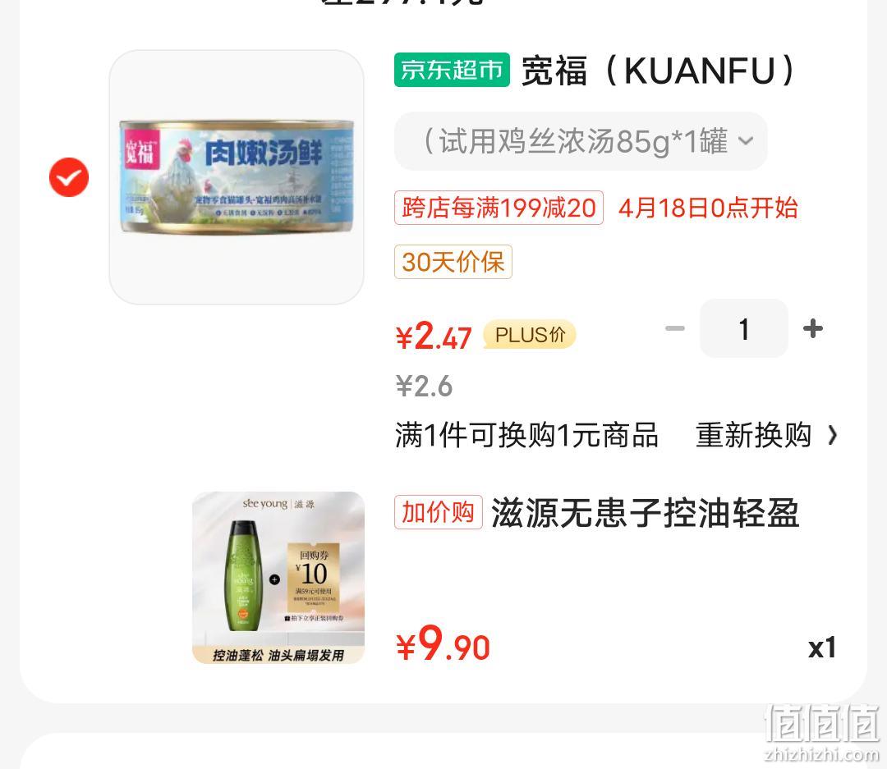This screenshot has width=887, height=769.
Task: Open the See Young shampoo thumbnail
Action: coord(278,577)
